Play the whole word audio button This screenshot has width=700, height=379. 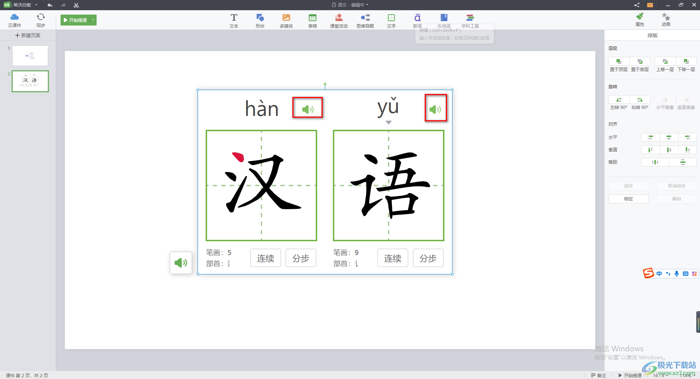(x=181, y=263)
